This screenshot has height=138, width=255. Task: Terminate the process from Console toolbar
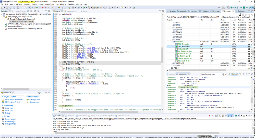tap(210, 116)
